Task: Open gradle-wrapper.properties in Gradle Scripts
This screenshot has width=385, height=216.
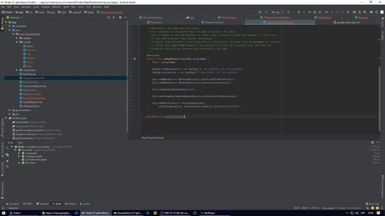Action: pos(37,130)
